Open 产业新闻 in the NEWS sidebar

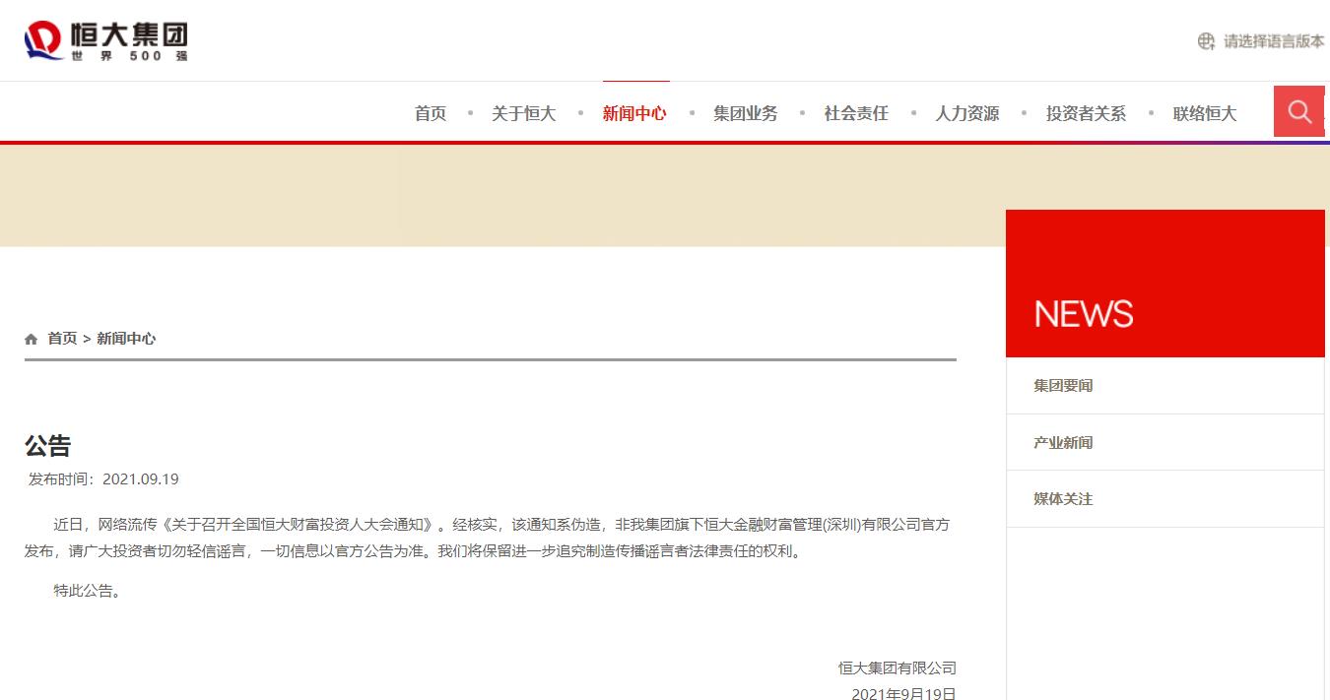[x=1164, y=442]
